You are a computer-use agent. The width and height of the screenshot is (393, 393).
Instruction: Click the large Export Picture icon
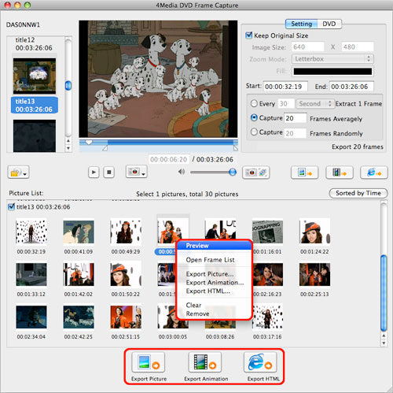(x=149, y=362)
